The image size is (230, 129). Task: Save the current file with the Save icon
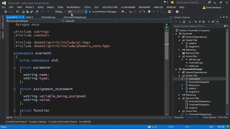[27, 12]
